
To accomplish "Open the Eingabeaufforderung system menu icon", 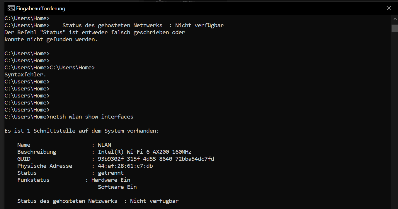I will [x=11, y=8].
